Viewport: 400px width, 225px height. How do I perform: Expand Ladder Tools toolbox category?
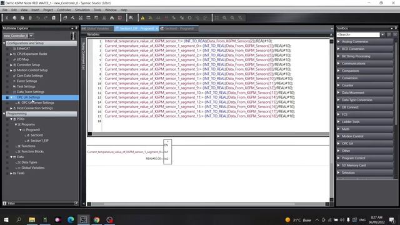tap(339, 122)
